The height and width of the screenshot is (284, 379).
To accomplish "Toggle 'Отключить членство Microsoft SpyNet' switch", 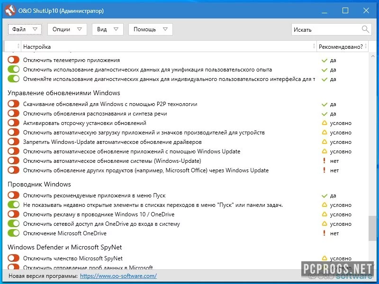I will [13, 258].
